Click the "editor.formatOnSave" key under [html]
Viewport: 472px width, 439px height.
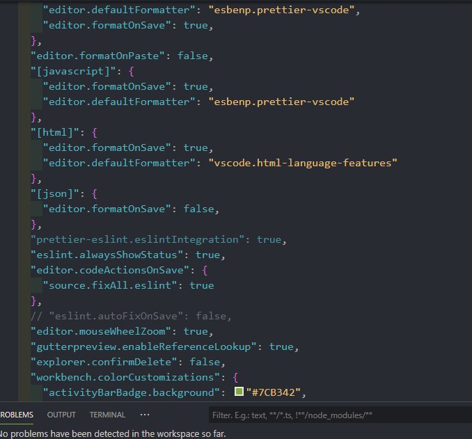point(107,147)
